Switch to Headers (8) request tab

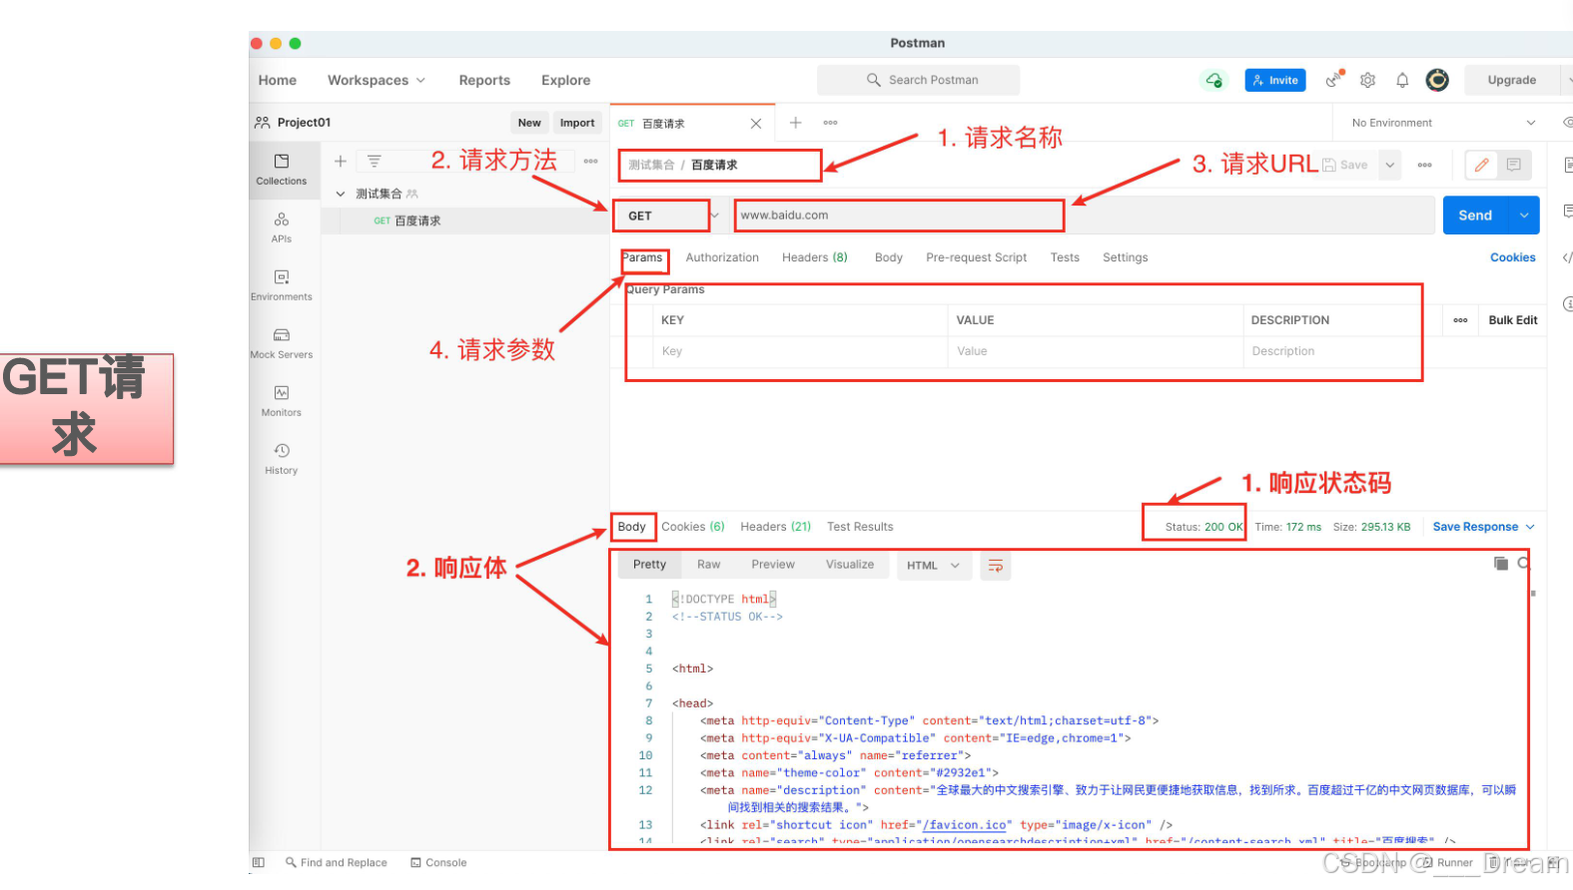click(x=815, y=257)
